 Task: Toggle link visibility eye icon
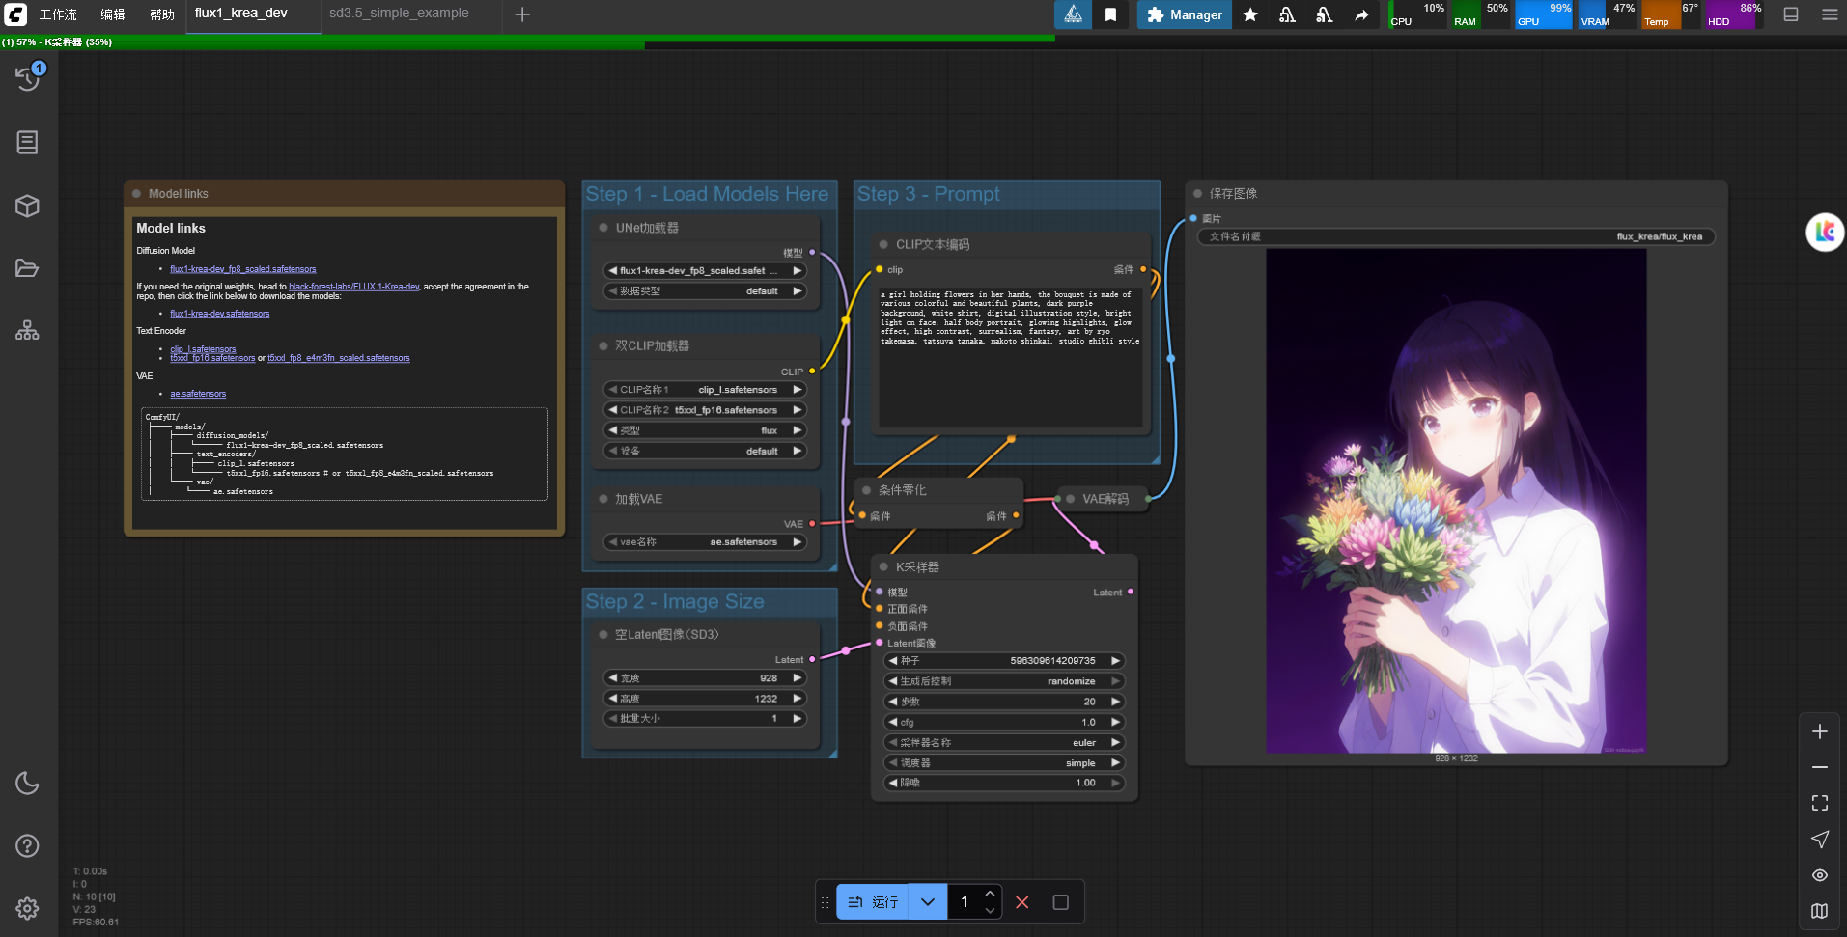tap(1820, 875)
